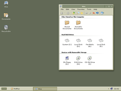The width and height of the screenshot is (121, 91).
Task: Click the Back navigation arrow
Action: click(x=62, y=13)
